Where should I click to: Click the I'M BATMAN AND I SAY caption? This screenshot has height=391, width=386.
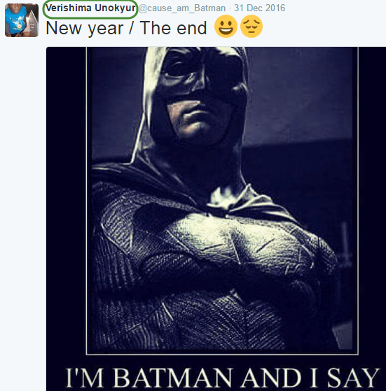tap(223, 378)
